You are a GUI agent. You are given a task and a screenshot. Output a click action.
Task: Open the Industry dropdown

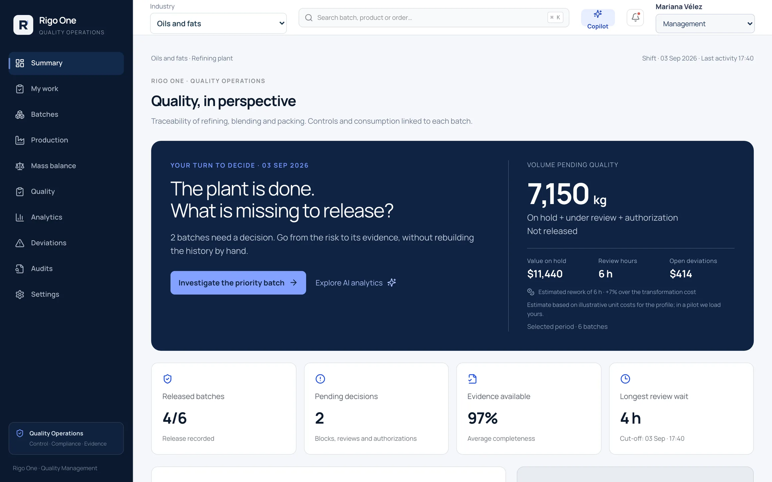(218, 23)
